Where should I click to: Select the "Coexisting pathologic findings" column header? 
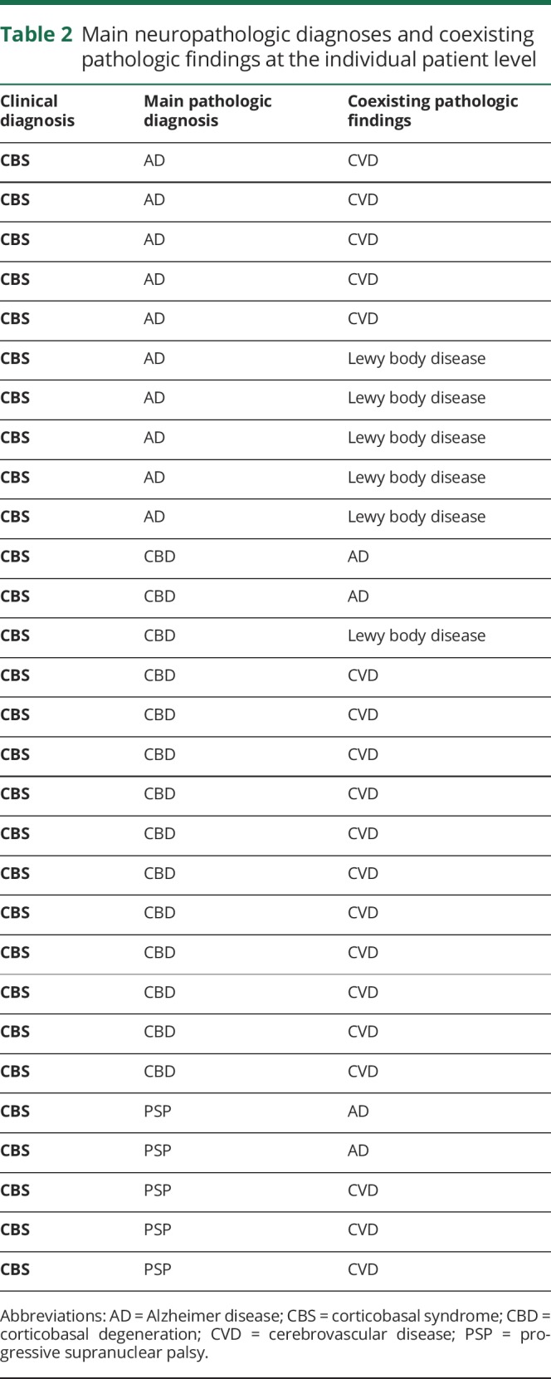(x=432, y=110)
